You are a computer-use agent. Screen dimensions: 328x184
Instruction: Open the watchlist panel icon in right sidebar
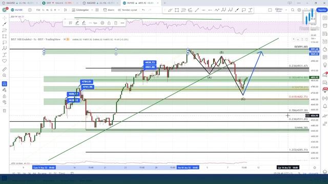pyautogui.click(x=325, y=18)
